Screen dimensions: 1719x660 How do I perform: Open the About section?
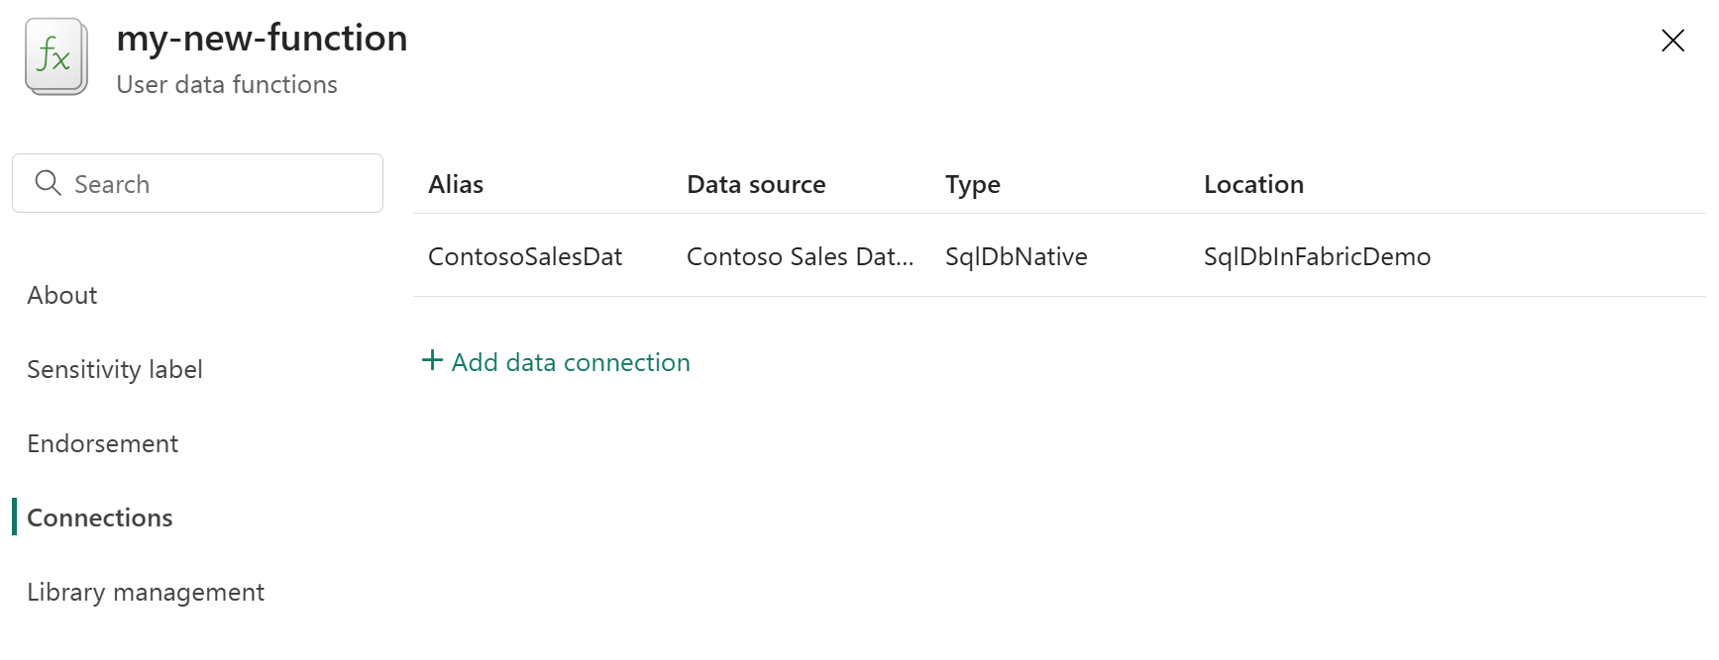click(x=62, y=296)
